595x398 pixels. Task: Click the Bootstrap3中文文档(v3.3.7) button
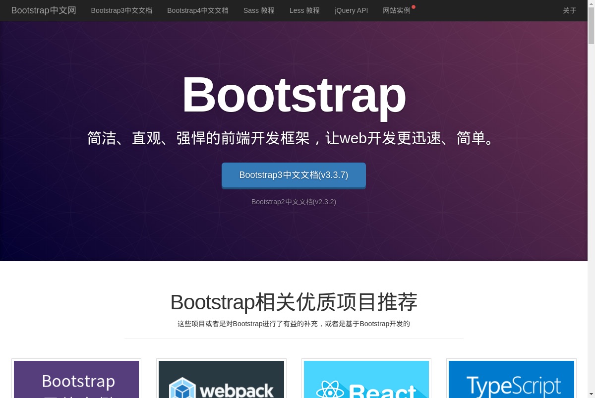point(294,175)
